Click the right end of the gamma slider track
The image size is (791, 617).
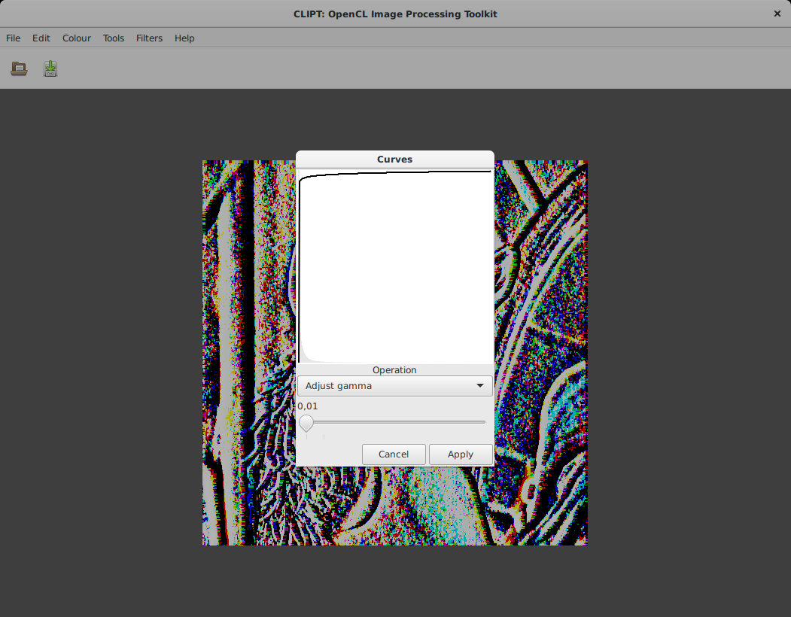[484, 422]
